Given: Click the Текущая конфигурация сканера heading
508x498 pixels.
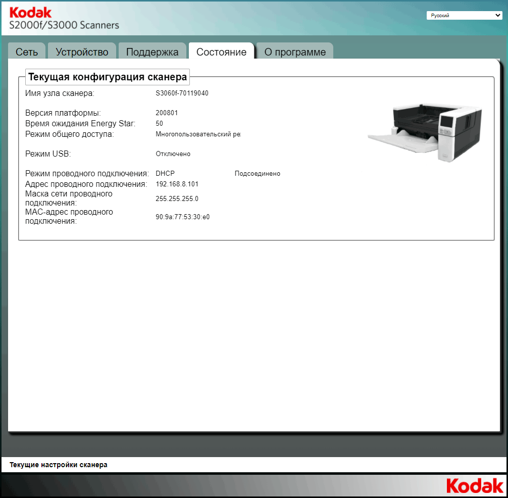Looking at the screenshot, I should [108, 77].
